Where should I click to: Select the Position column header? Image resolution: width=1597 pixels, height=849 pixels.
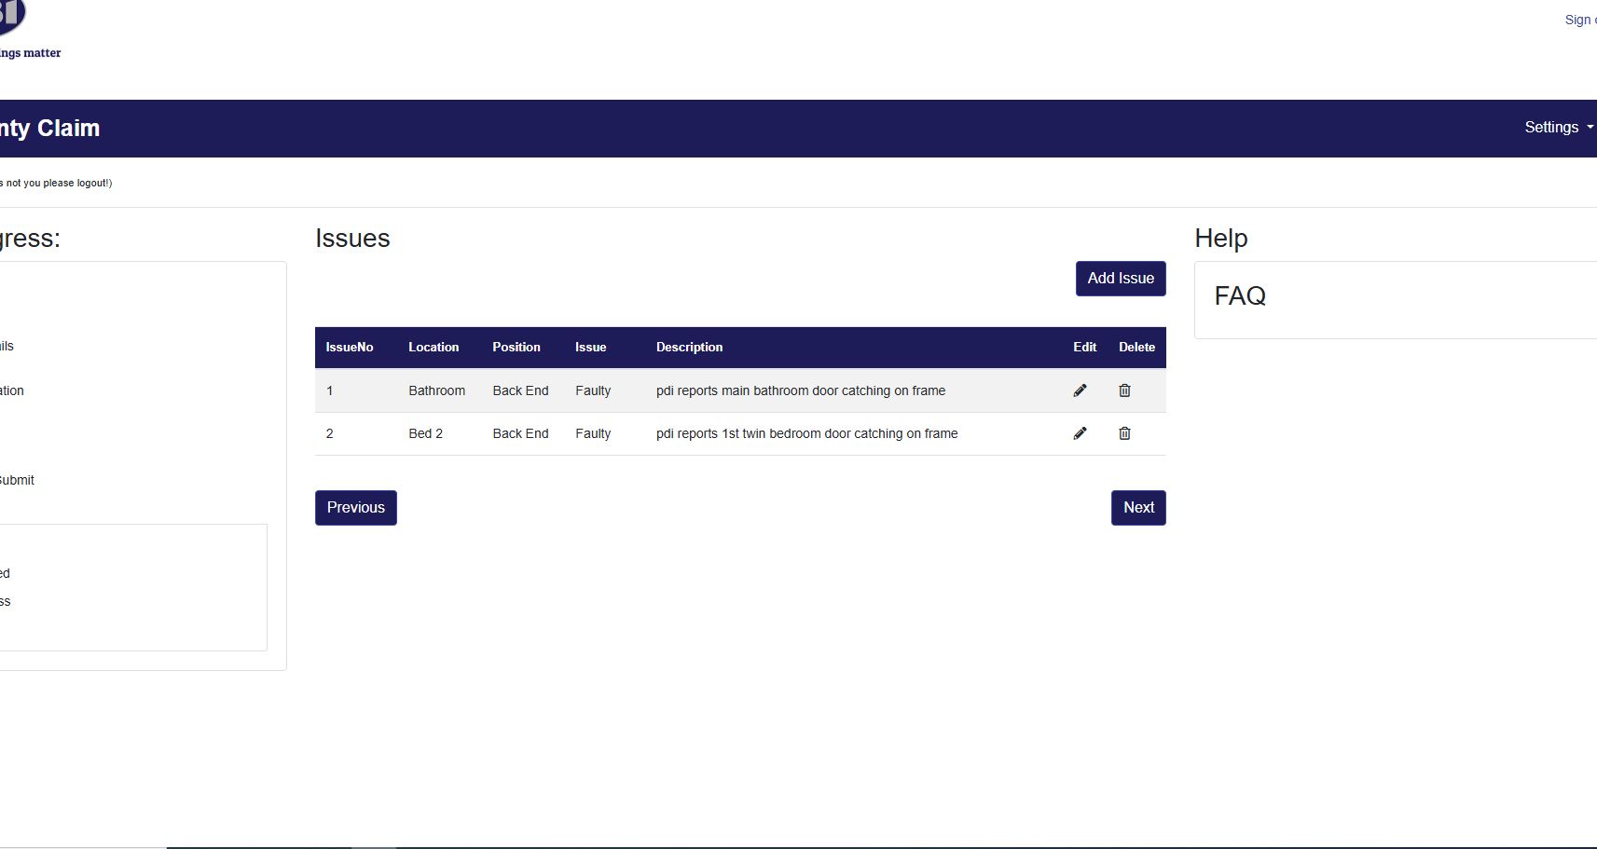pyautogui.click(x=516, y=348)
